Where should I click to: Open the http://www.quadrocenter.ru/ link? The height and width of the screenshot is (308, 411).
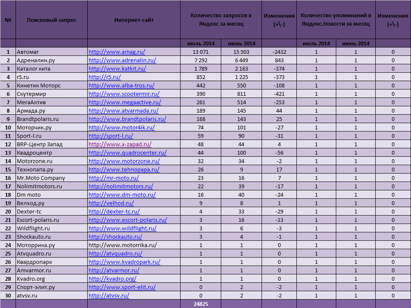pyautogui.click(x=128, y=153)
